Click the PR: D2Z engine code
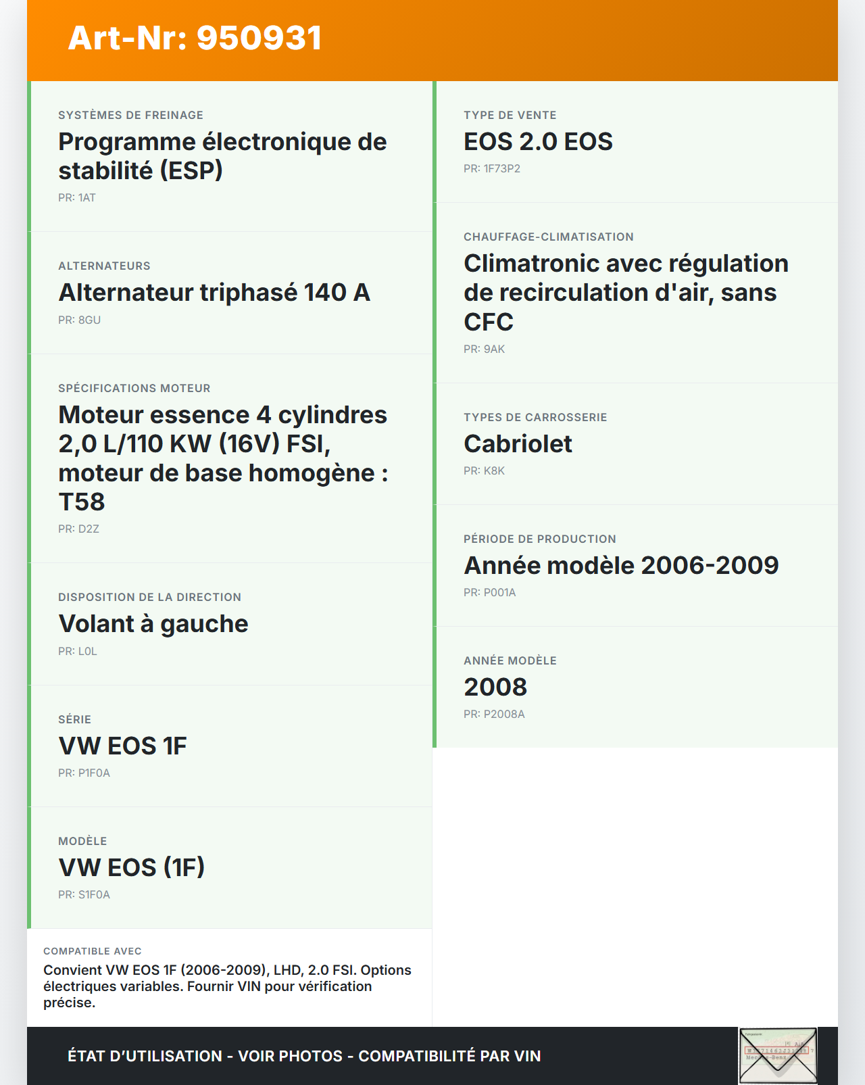 [x=78, y=529]
